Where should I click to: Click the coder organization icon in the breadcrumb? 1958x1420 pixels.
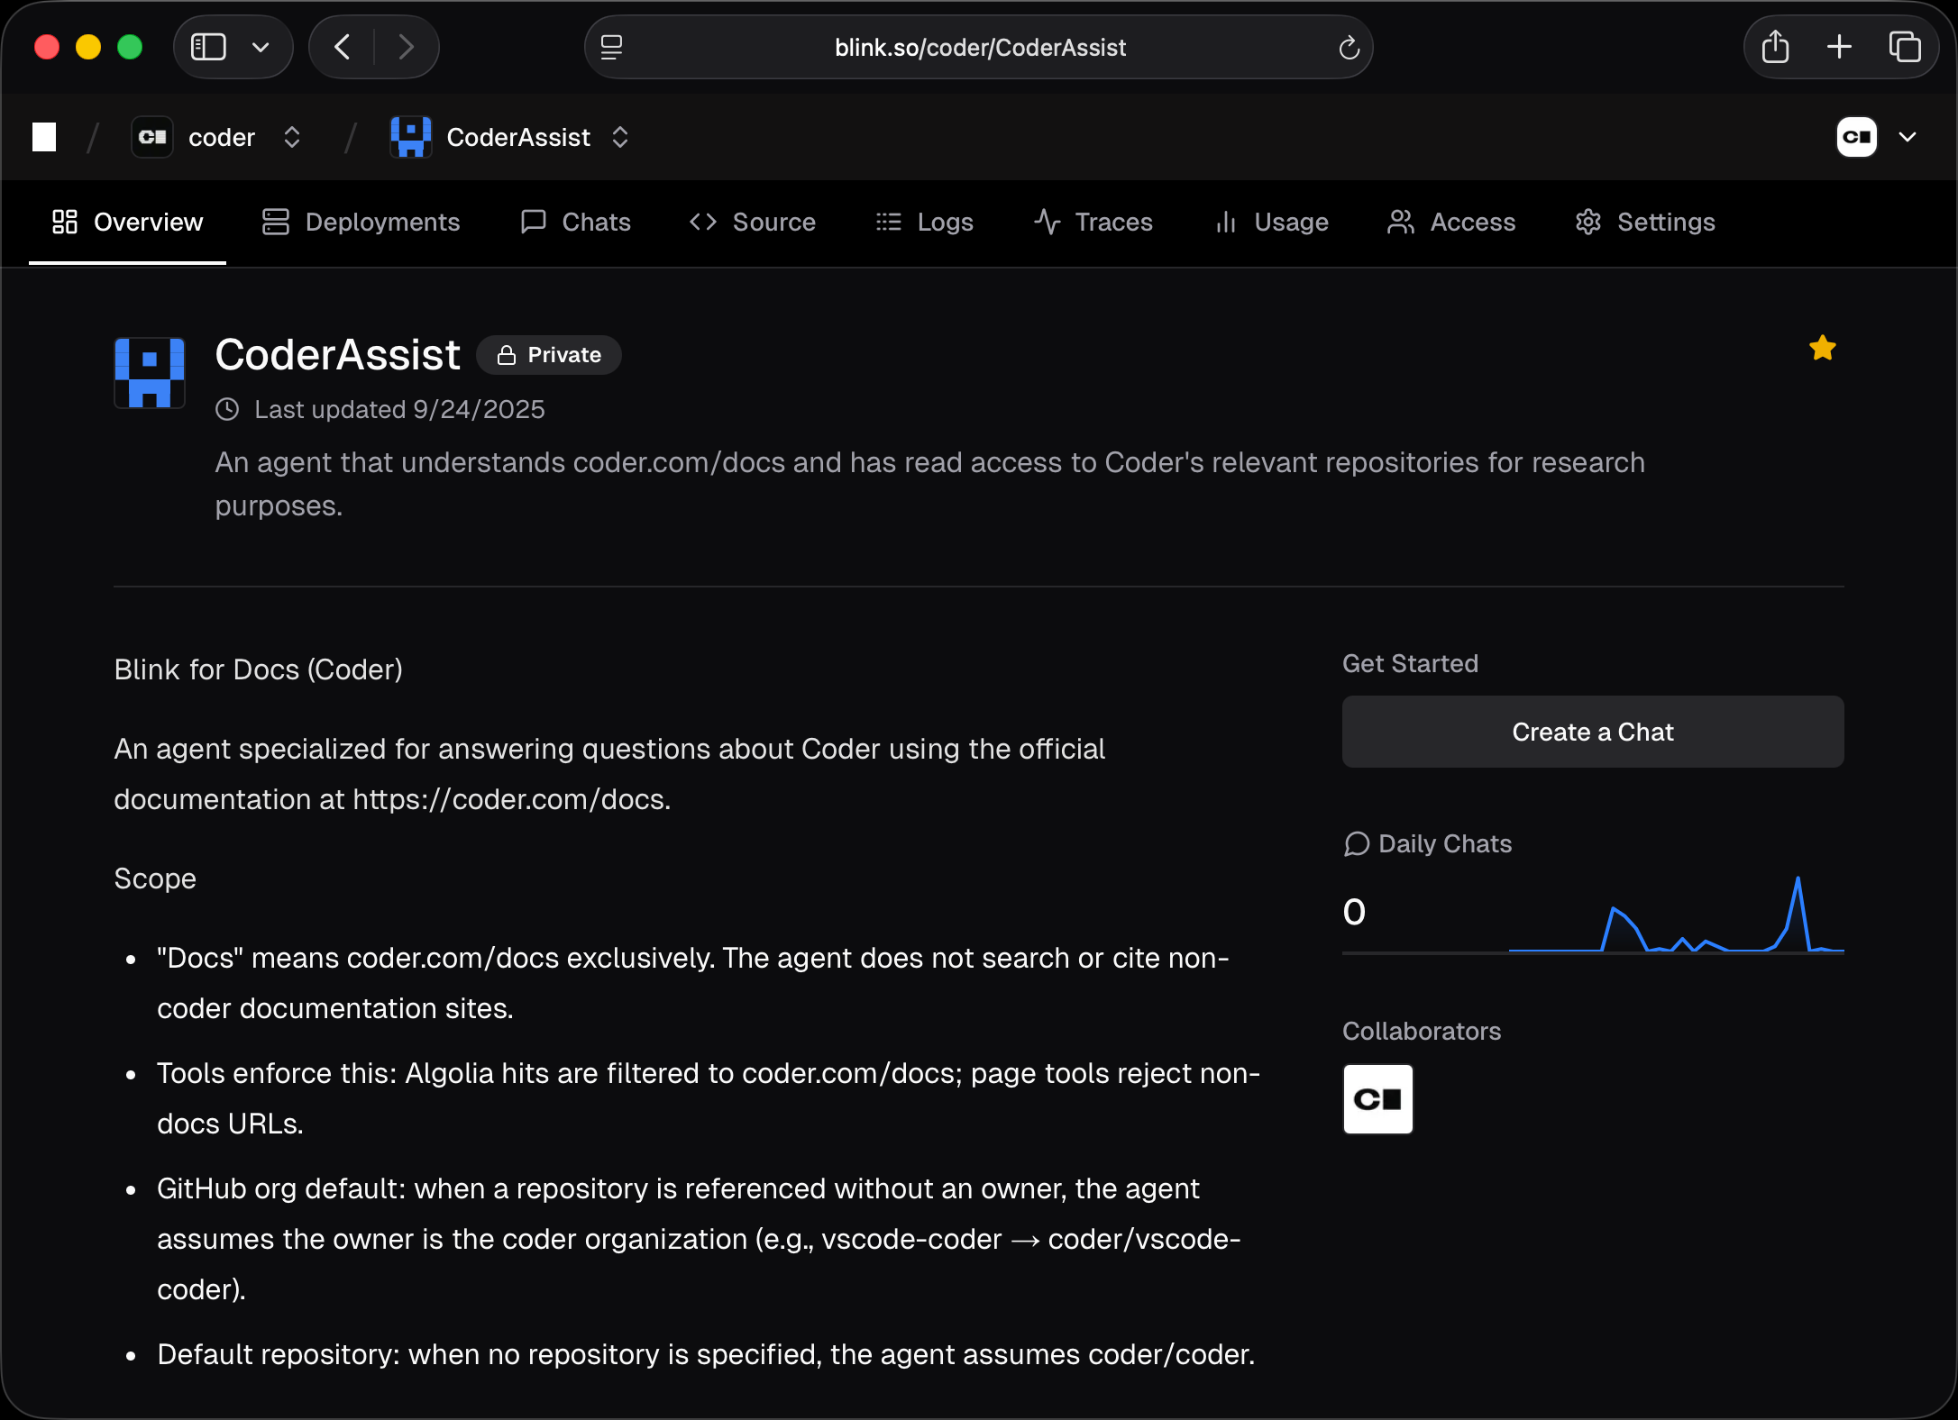click(x=151, y=136)
